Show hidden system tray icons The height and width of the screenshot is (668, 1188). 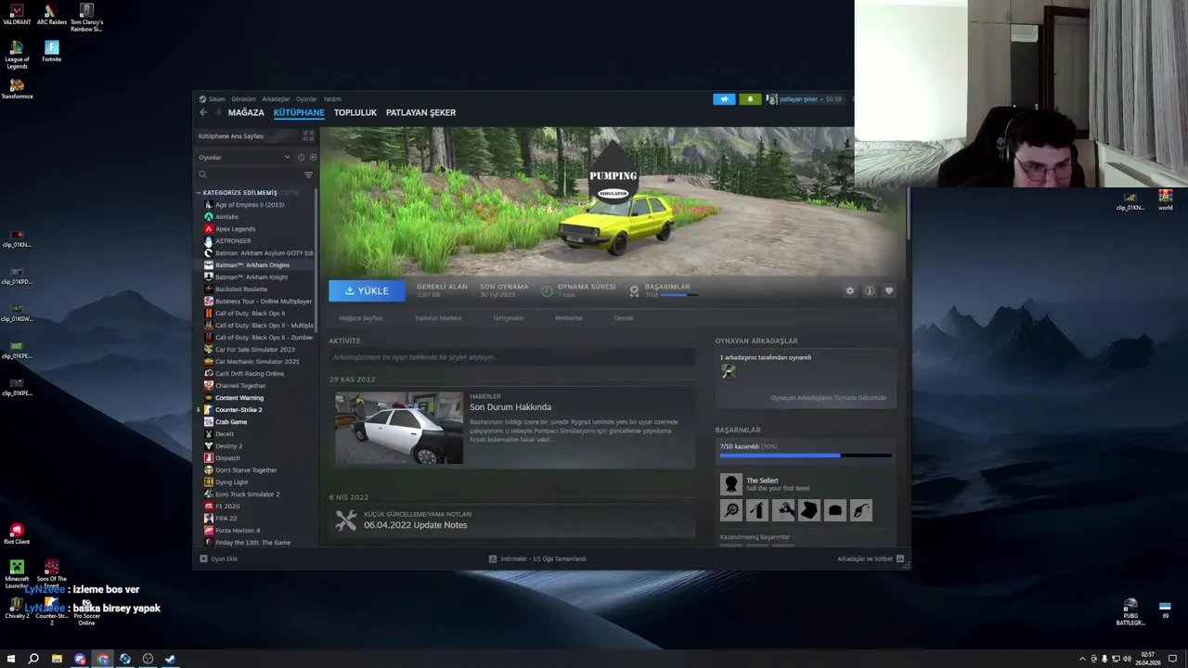[1082, 659]
